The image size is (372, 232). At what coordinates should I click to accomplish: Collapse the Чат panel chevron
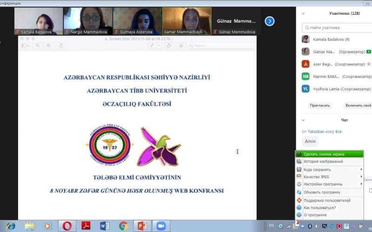(x=303, y=120)
